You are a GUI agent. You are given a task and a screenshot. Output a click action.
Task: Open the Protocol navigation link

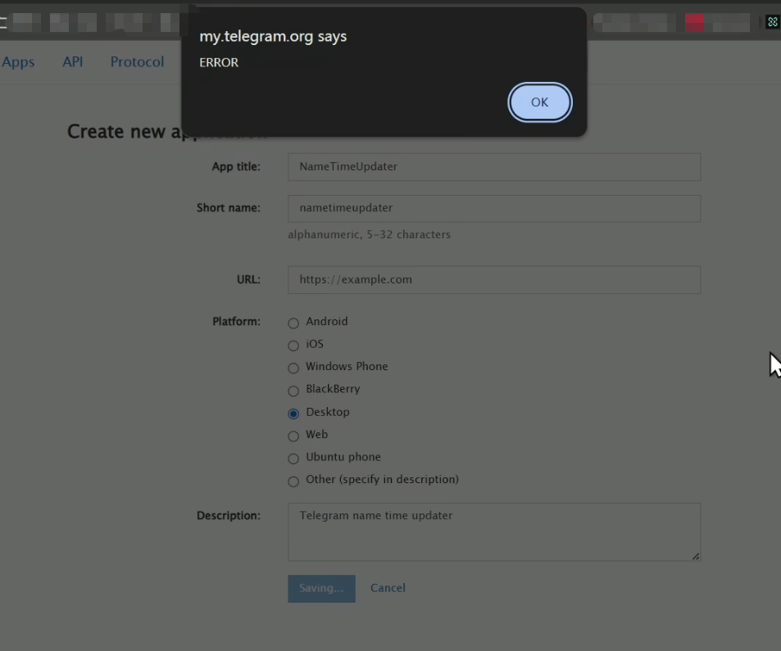pyautogui.click(x=137, y=61)
